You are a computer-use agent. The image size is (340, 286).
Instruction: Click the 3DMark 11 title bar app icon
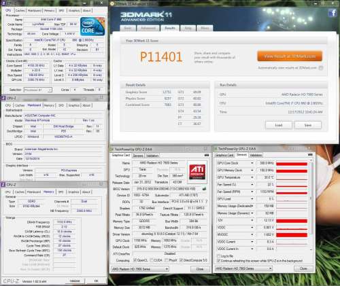[x=112, y=3]
